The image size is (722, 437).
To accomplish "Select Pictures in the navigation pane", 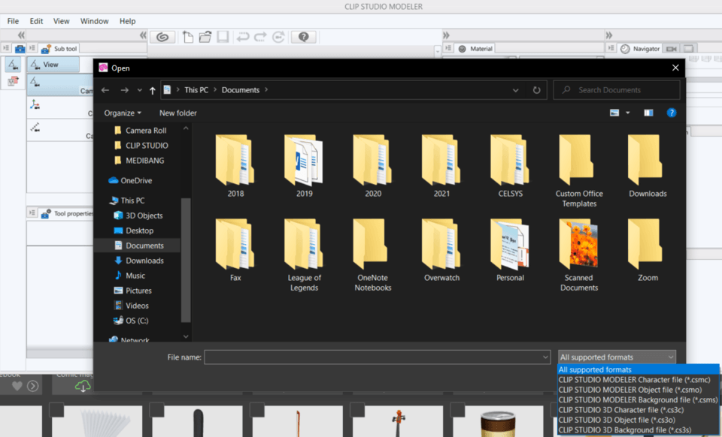I will (x=132, y=291).
